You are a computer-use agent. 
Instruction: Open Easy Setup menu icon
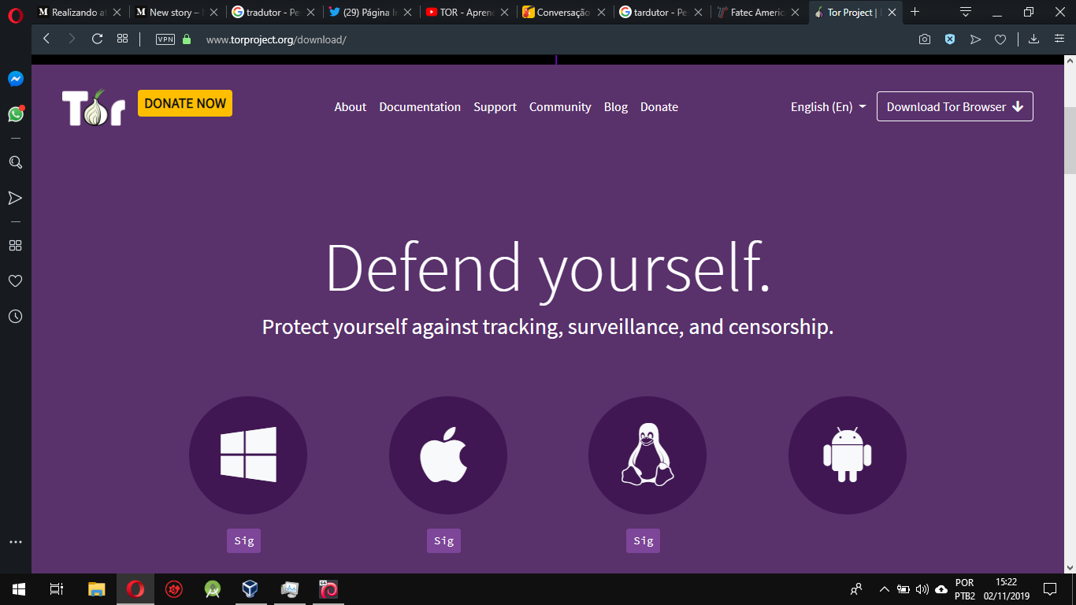pyautogui.click(x=1059, y=39)
